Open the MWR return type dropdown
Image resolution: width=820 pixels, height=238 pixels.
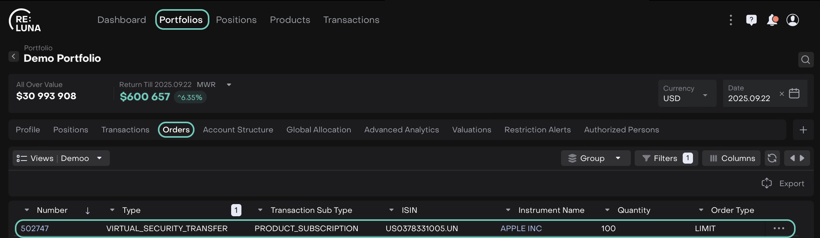tap(229, 85)
